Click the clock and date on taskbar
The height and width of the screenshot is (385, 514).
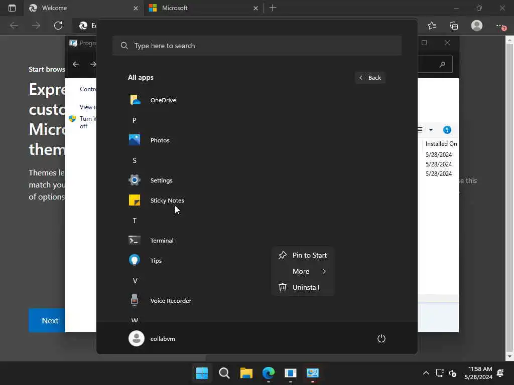tap(478, 373)
